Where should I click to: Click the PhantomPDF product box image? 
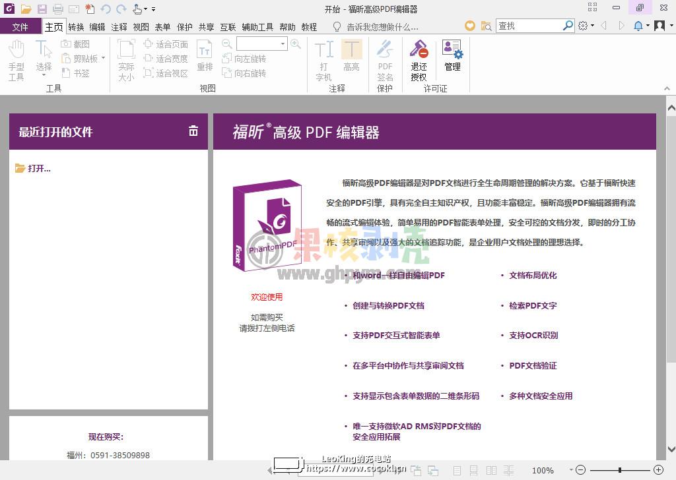coord(268,226)
